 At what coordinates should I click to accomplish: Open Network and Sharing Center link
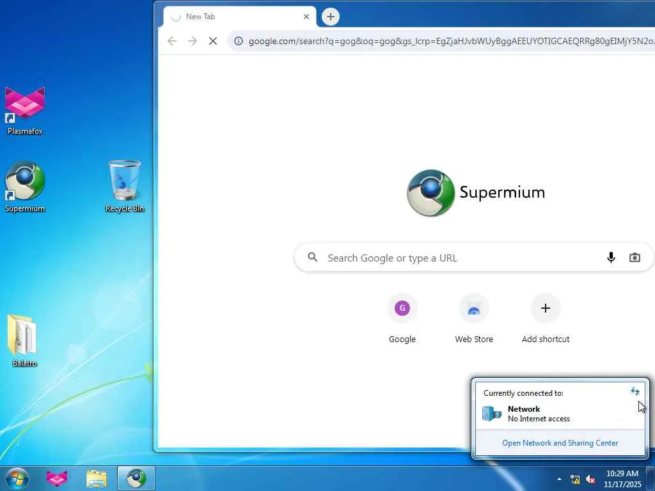[x=560, y=443]
